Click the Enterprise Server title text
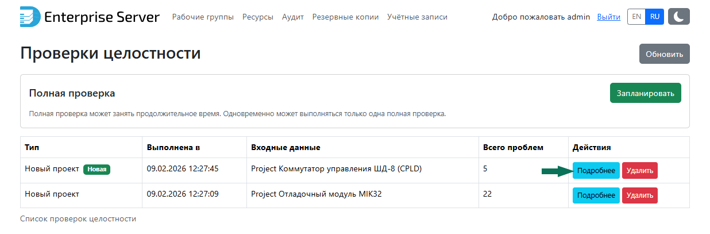 102,17
